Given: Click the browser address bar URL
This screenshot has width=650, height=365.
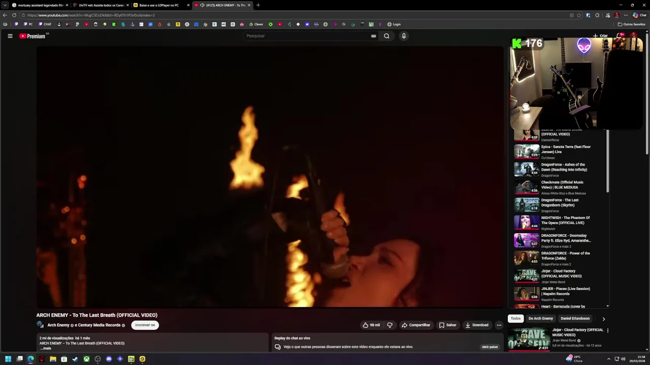Looking at the screenshot, I should (91, 15).
